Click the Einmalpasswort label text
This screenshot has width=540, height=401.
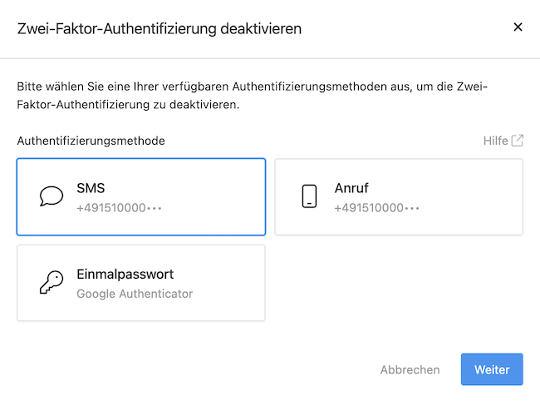point(125,275)
